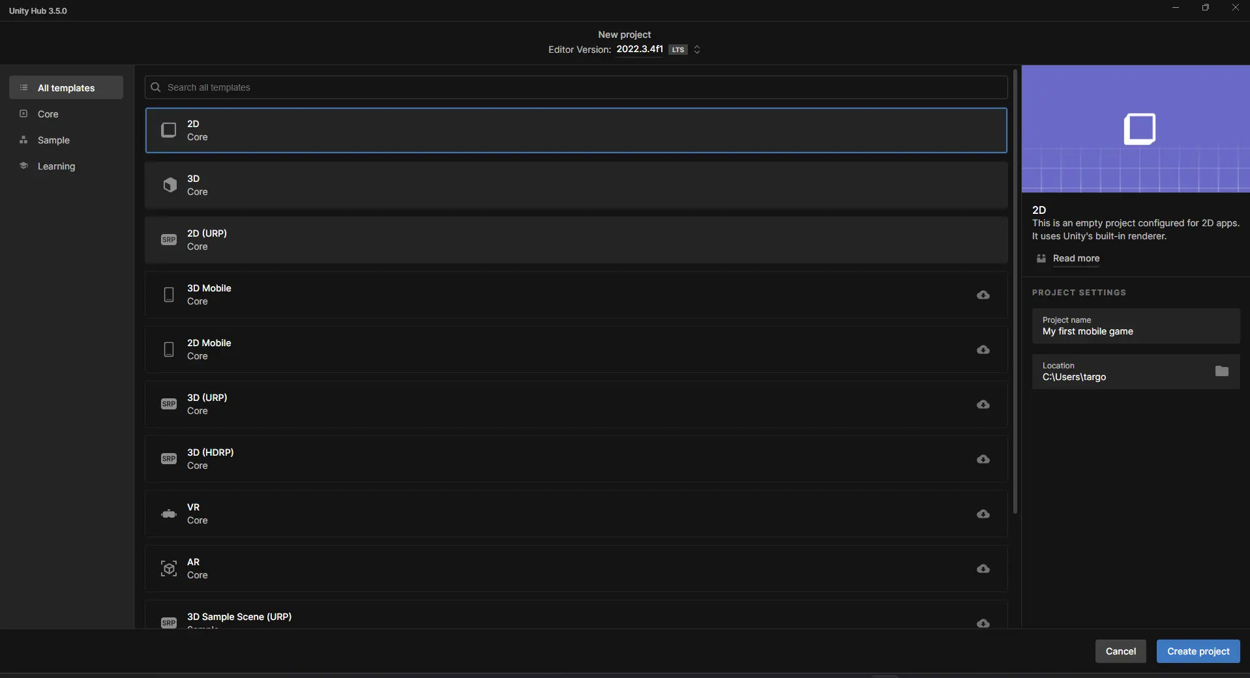Screen dimensions: 1250x678
Task: Close the Unity Hub window
Action: [1235, 8]
